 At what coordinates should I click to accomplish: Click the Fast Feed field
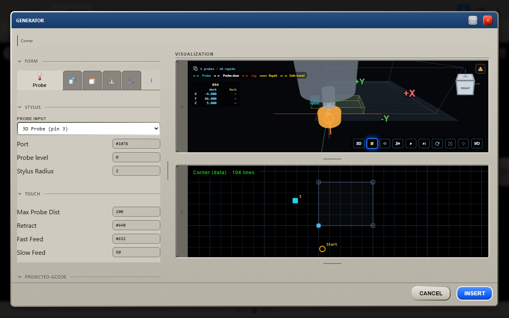(x=136, y=239)
